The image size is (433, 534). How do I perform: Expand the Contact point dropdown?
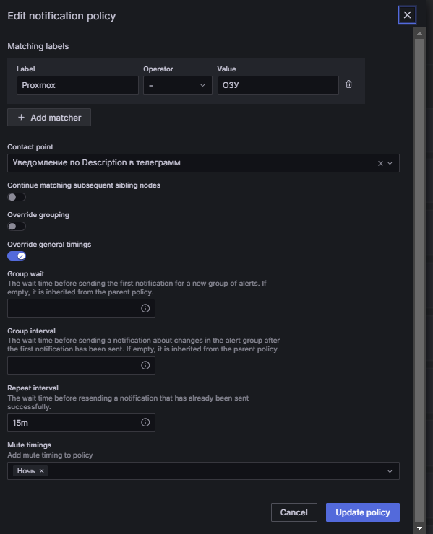pyautogui.click(x=390, y=164)
